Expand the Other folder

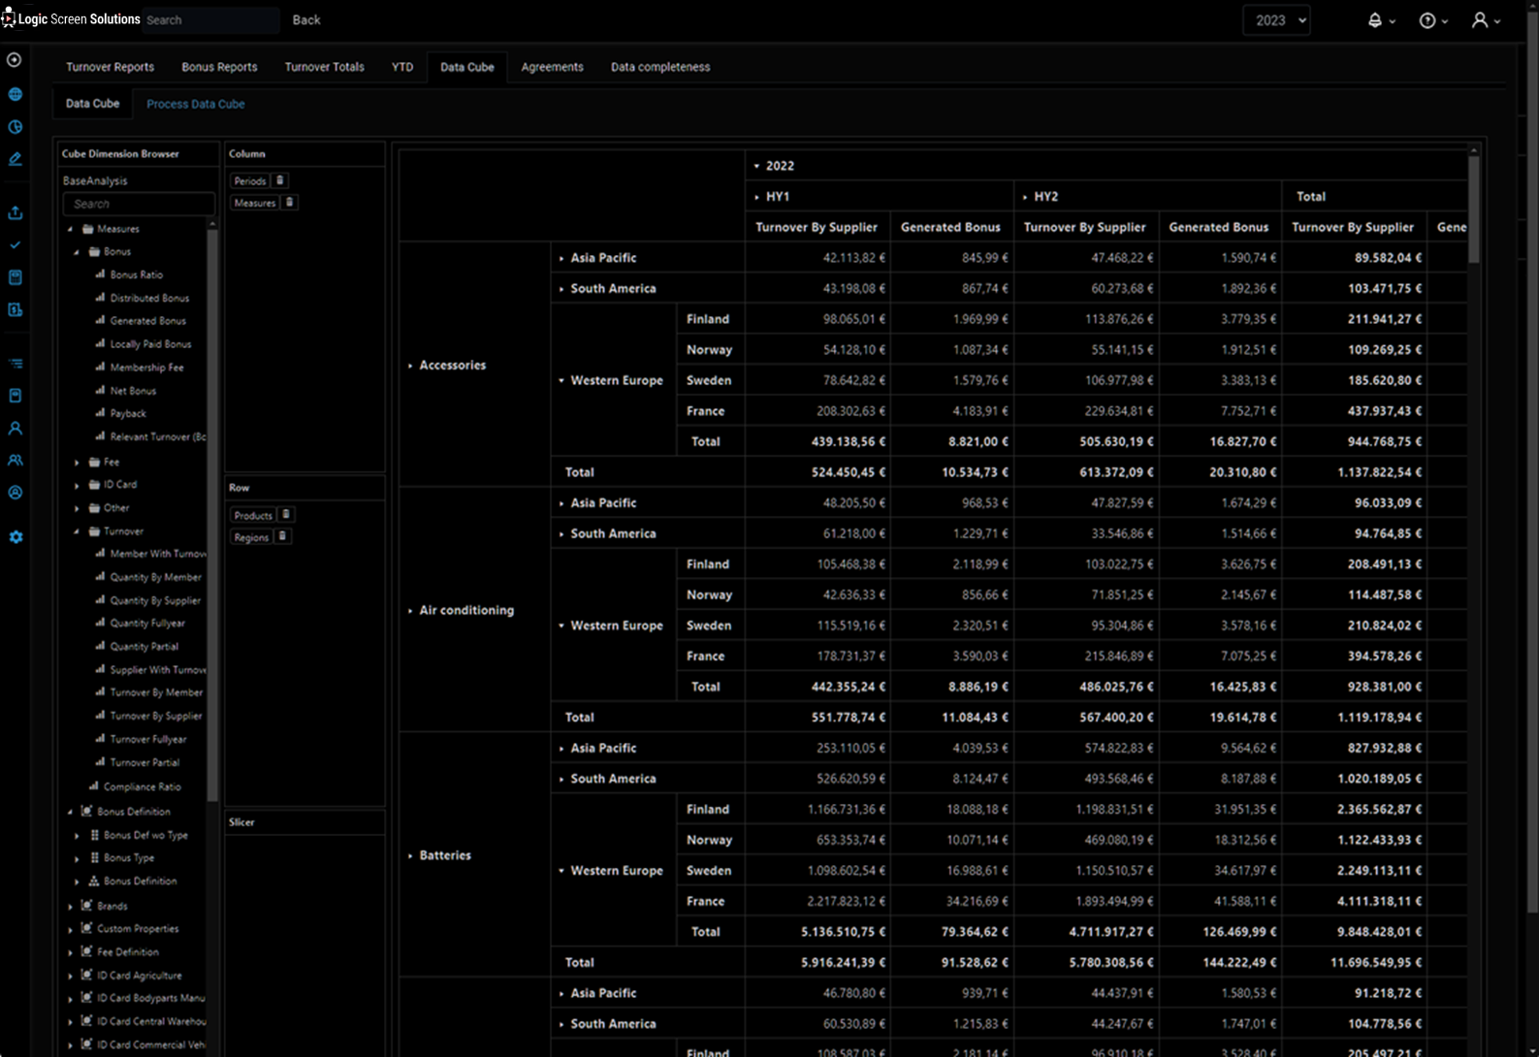(x=77, y=508)
